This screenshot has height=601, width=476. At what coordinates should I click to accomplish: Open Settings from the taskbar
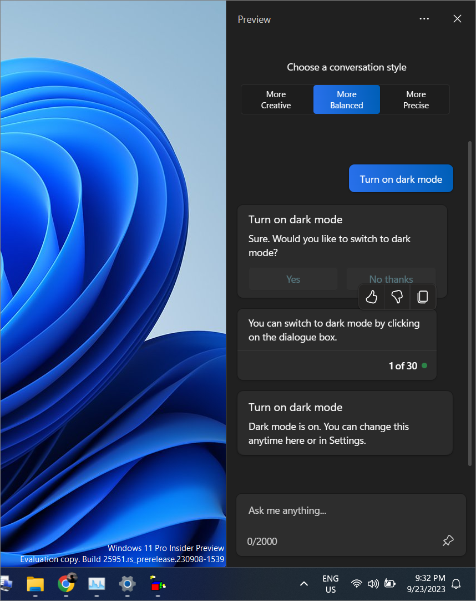127,585
